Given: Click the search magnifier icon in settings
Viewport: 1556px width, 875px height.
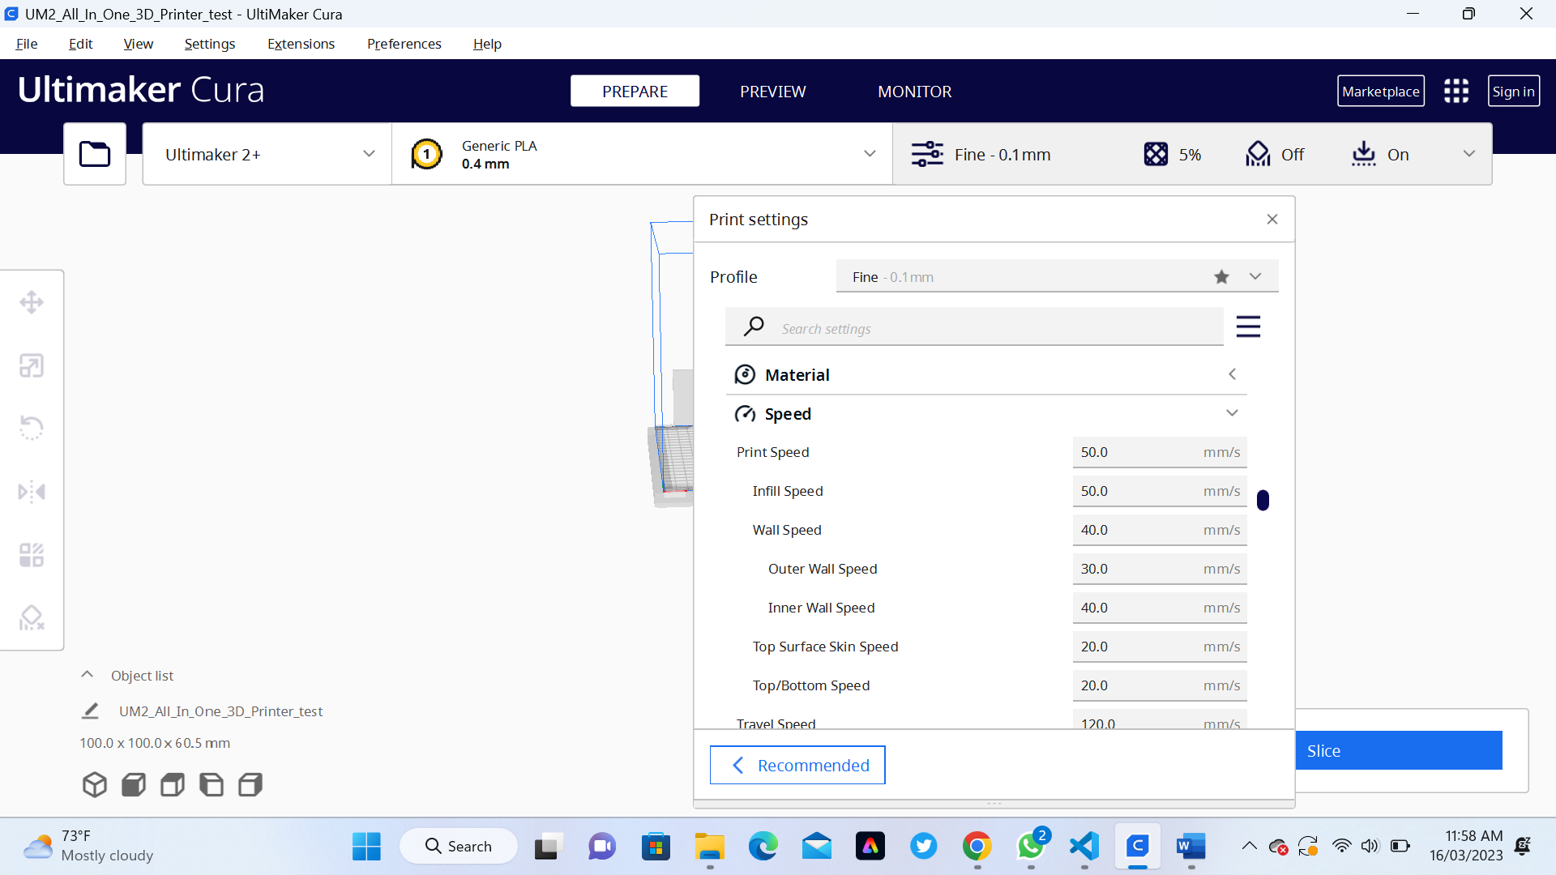Looking at the screenshot, I should (754, 327).
